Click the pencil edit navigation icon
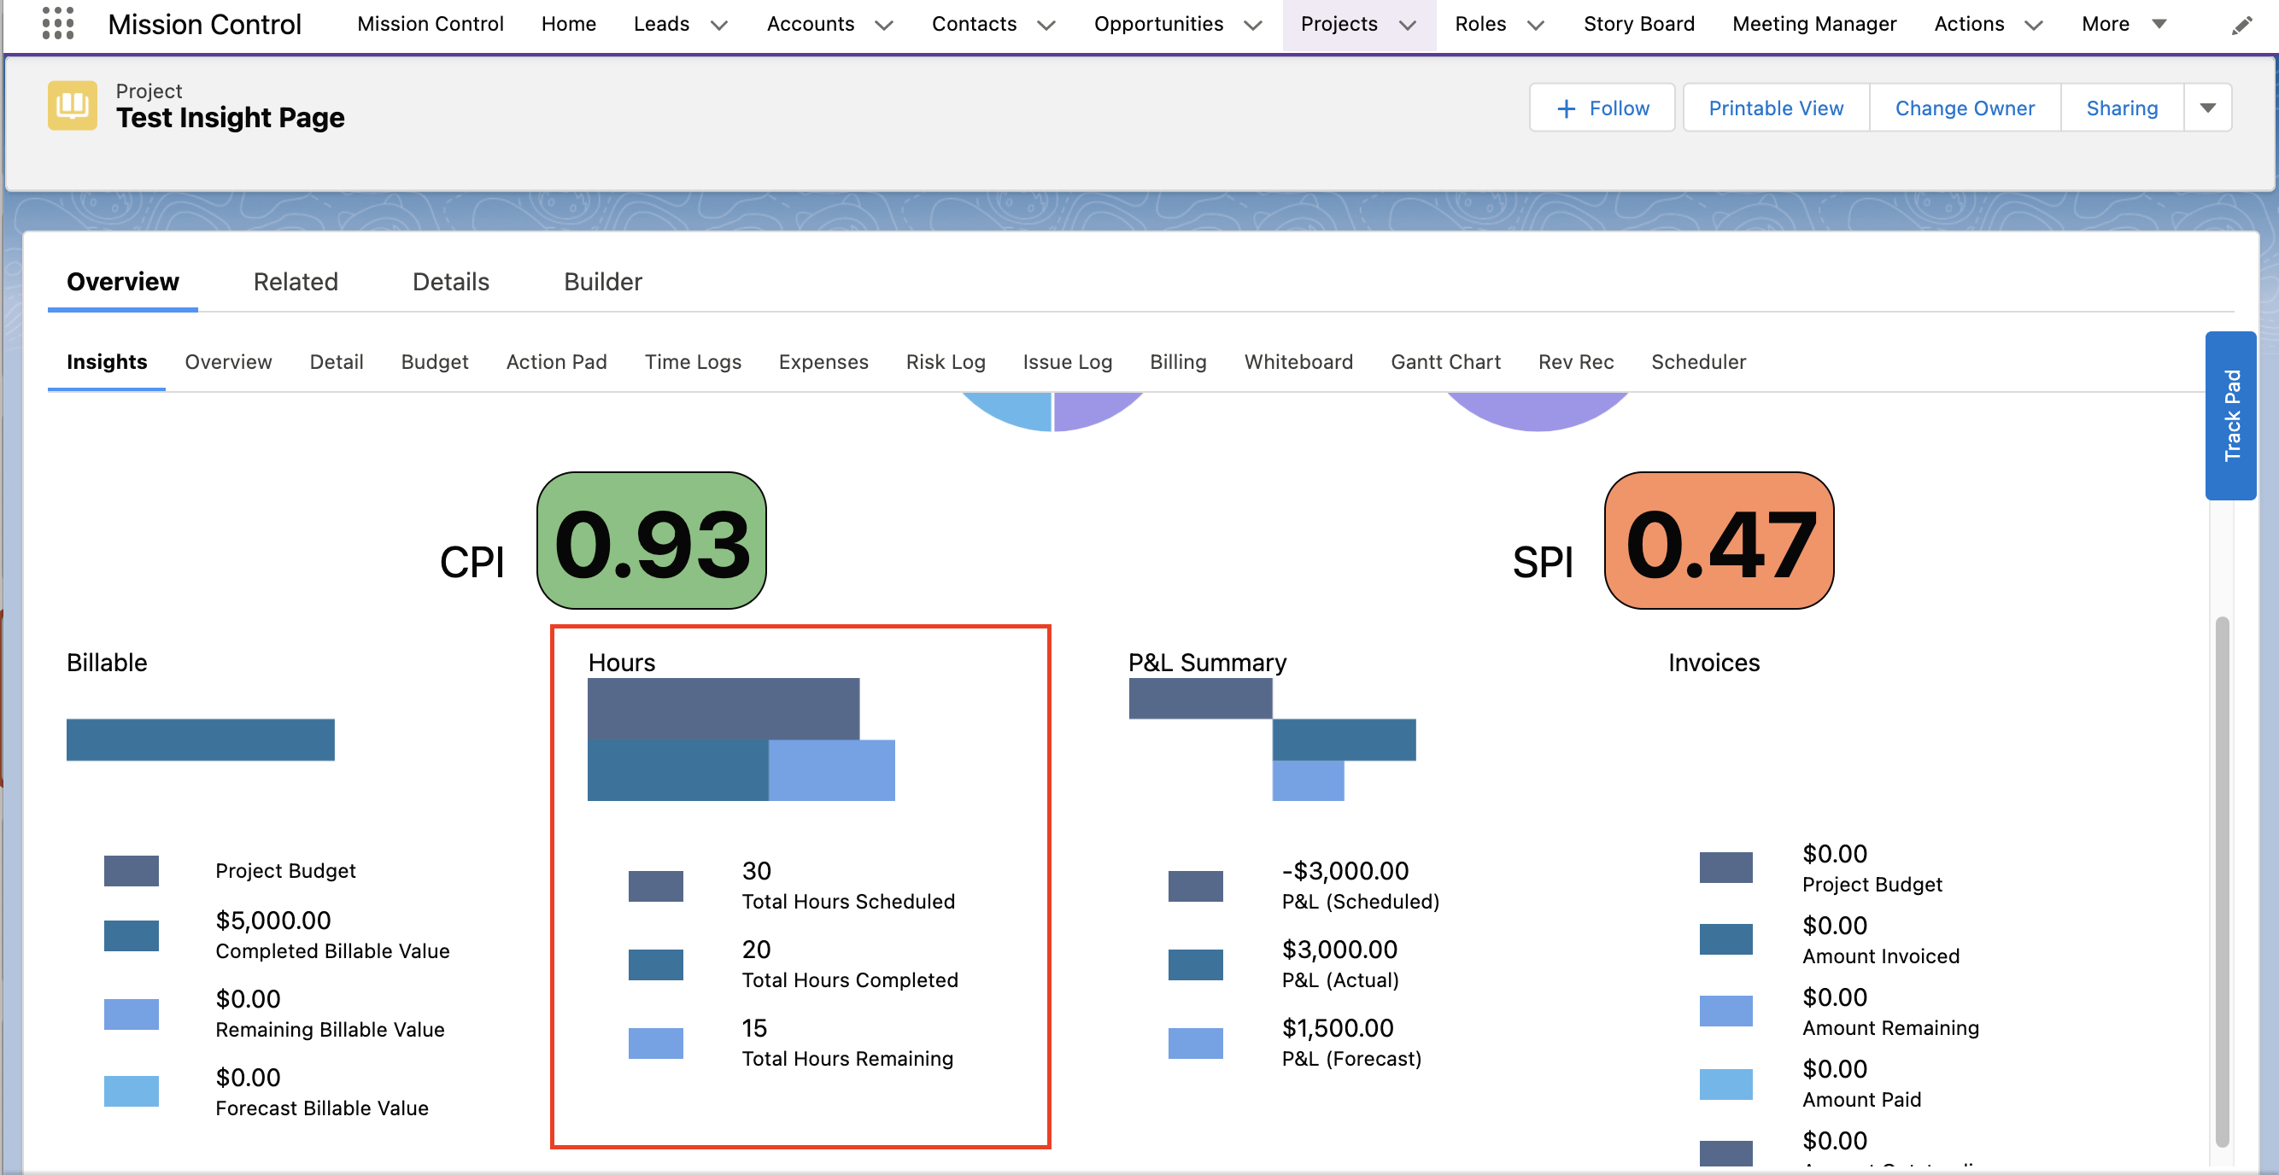The image size is (2279, 1175). tap(2241, 26)
